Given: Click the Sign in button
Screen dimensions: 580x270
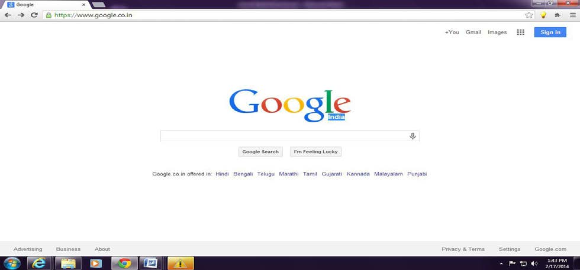Looking at the screenshot, I should pos(550,32).
